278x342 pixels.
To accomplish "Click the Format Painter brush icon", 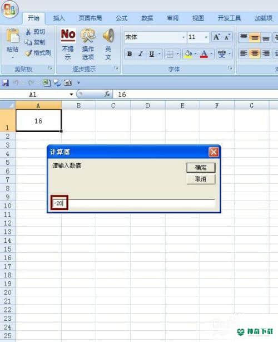I will pos(28,52).
